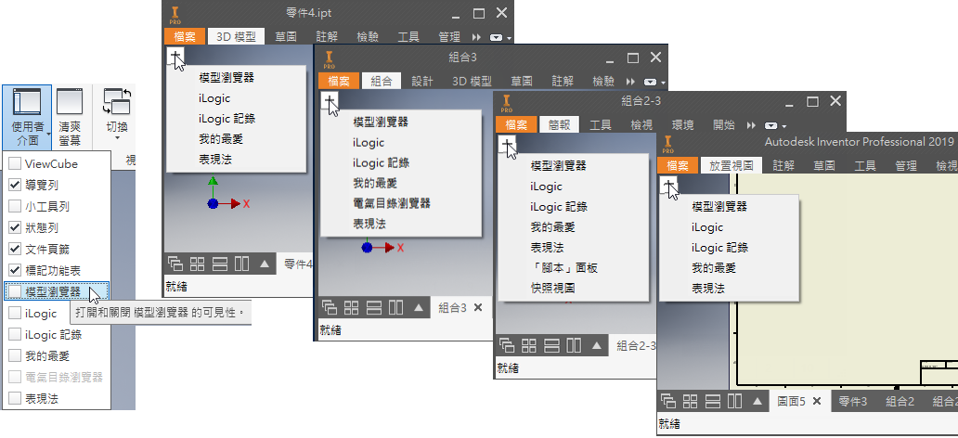
Task: Click tile grid icon in Inventor Professional window
Action: pos(691,402)
